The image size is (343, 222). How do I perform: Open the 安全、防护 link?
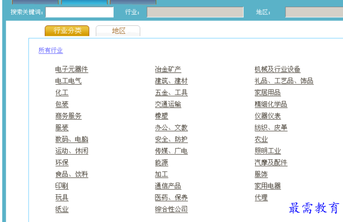pos(171,139)
